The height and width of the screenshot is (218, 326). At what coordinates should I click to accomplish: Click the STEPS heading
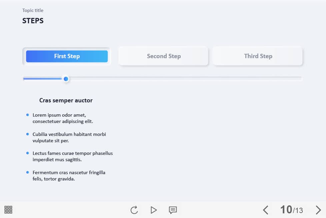pyautogui.click(x=33, y=21)
